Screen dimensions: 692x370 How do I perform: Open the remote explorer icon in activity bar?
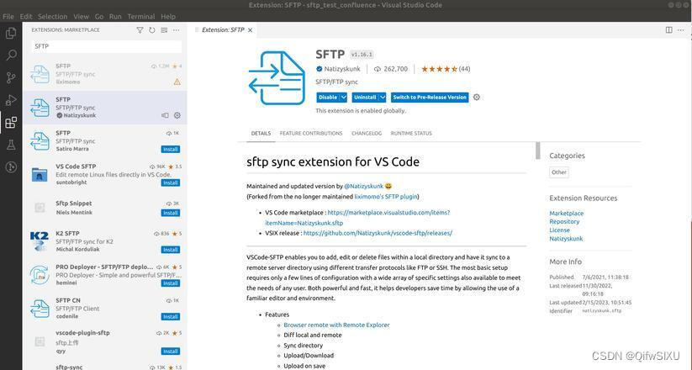pyautogui.click(x=11, y=166)
